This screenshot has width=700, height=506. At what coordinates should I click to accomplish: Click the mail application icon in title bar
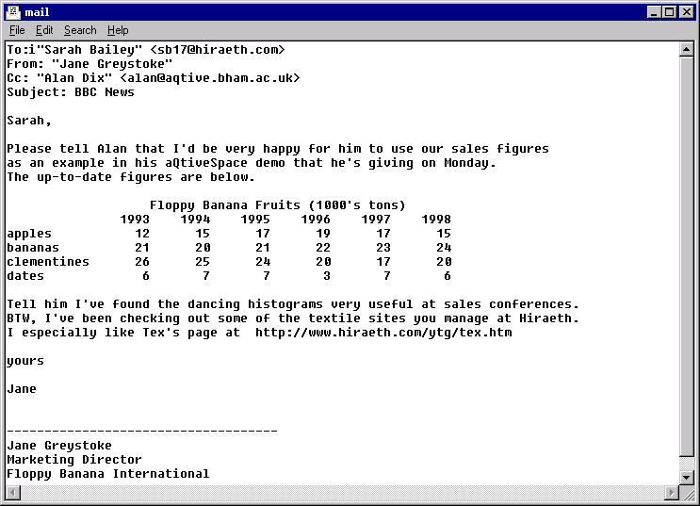12,11
